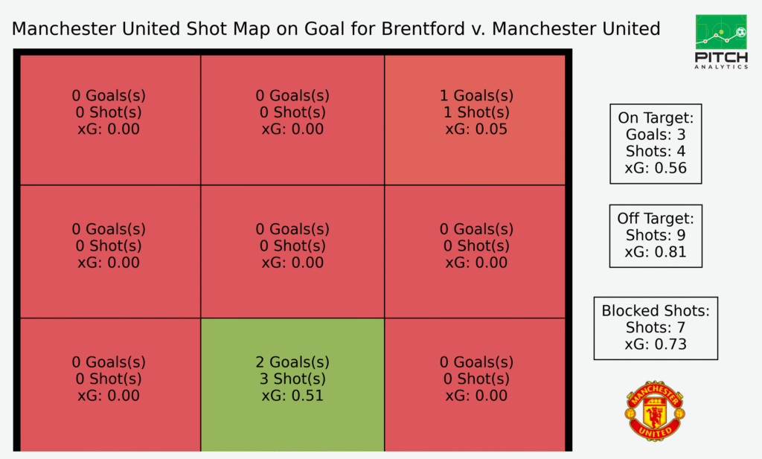
Task: Click the Pitch Analytics logo
Action: point(721,42)
